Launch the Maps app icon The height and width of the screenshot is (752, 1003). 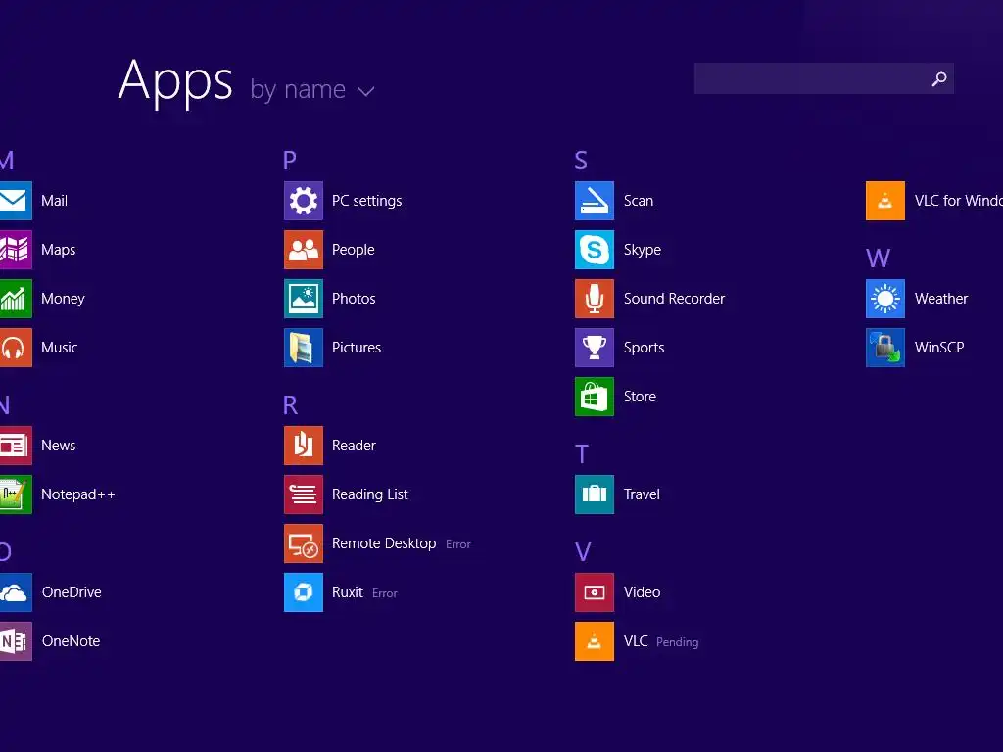click(x=16, y=250)
